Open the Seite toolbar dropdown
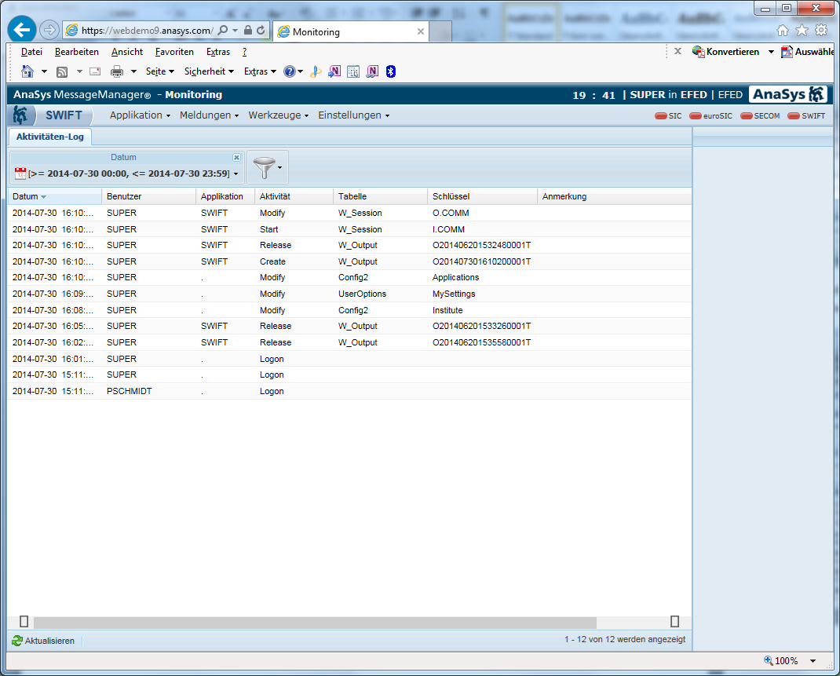Image resolution: width=840 pixels, height=676 pixels. pos(159,71)
